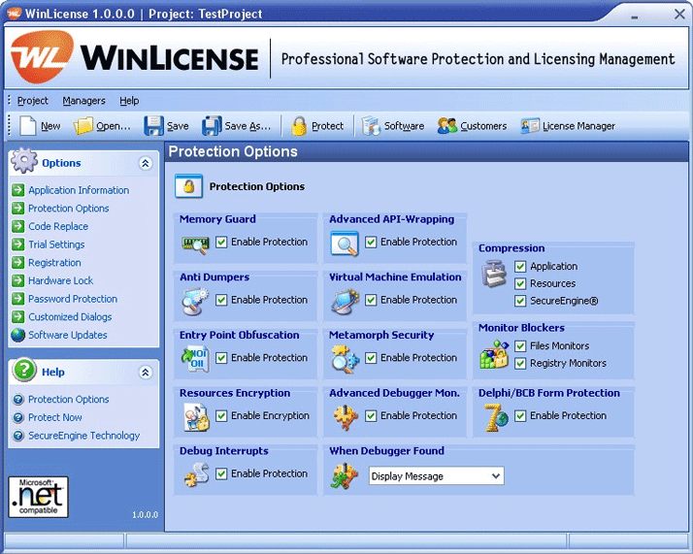The height and width of the screenshot is (554, 693).
Task: Click the toolbar drag handle grip
Action: point(10,125)
